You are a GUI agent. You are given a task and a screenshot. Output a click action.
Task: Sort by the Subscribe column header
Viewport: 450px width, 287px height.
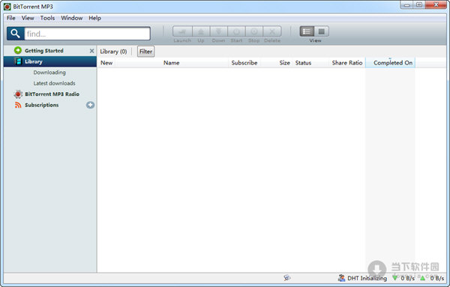[x=244, y=63]
